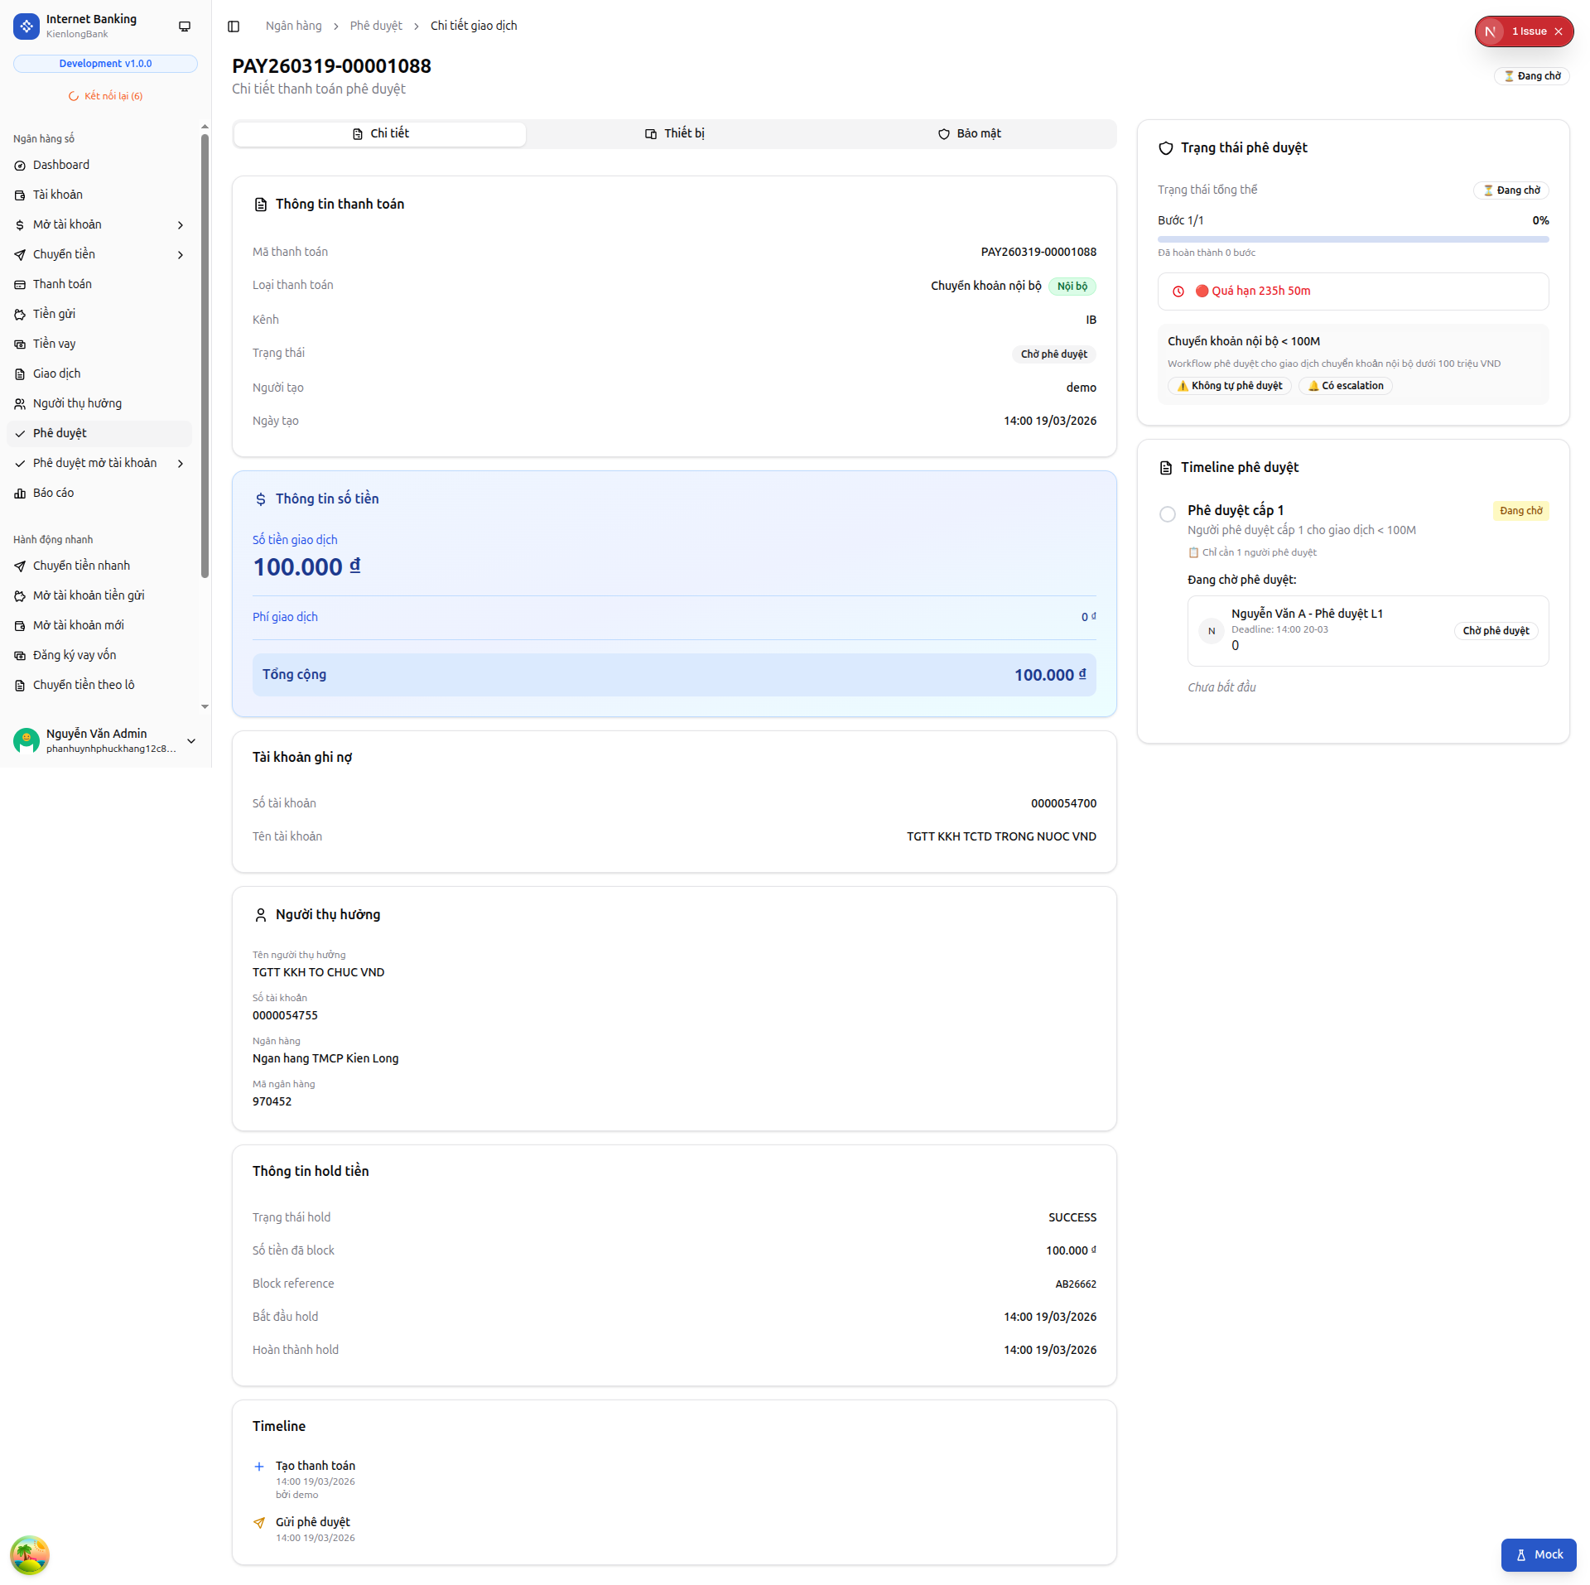Toggle the sidebar panel icon
This screenshot has height=1585, width=1590.
coord(234,26)
